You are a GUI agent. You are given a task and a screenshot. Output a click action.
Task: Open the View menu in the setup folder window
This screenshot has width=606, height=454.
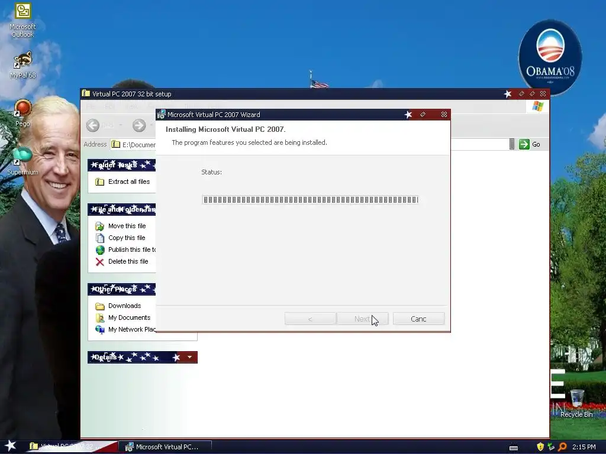pos(131,106)
